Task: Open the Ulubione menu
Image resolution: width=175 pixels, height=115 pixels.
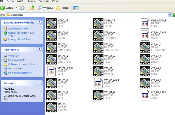Action: [x=31, y=1]
